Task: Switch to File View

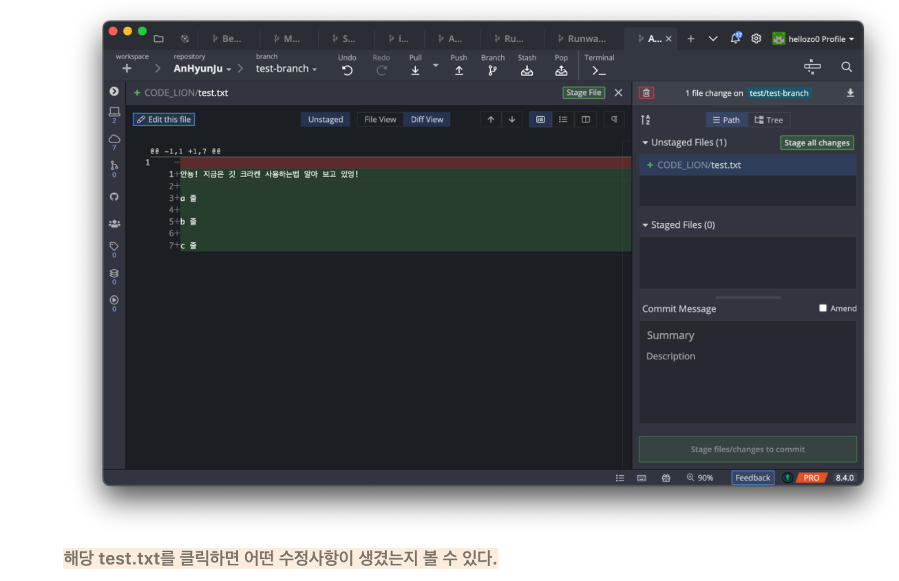Action: point(380,119)
